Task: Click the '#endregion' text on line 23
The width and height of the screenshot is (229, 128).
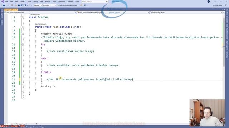Action: pyautogui.click(x=48, y=86)
